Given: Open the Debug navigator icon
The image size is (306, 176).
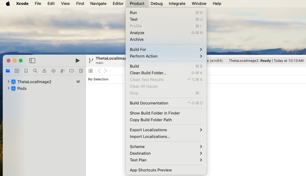Looking at the screenshot, I should (63, 71).
